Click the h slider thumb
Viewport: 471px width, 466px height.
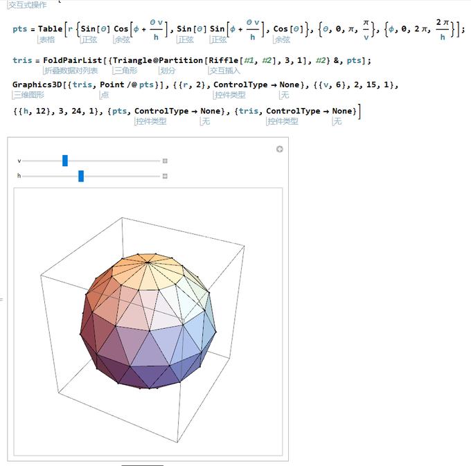tap(81, 176)
